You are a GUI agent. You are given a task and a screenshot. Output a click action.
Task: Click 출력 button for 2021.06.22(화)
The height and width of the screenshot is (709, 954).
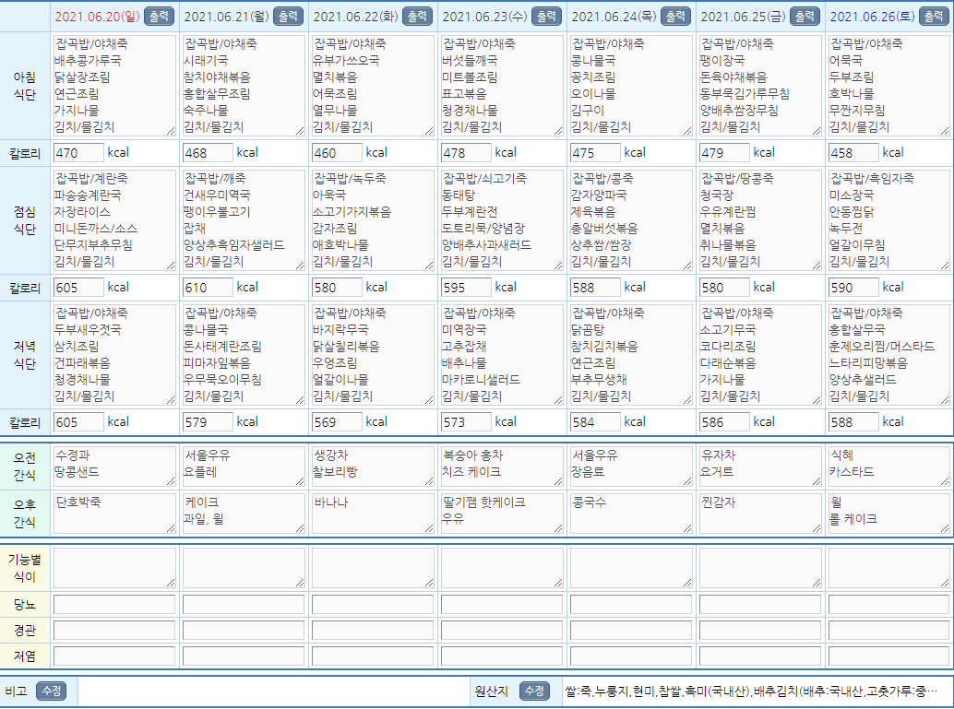(417, 17)
